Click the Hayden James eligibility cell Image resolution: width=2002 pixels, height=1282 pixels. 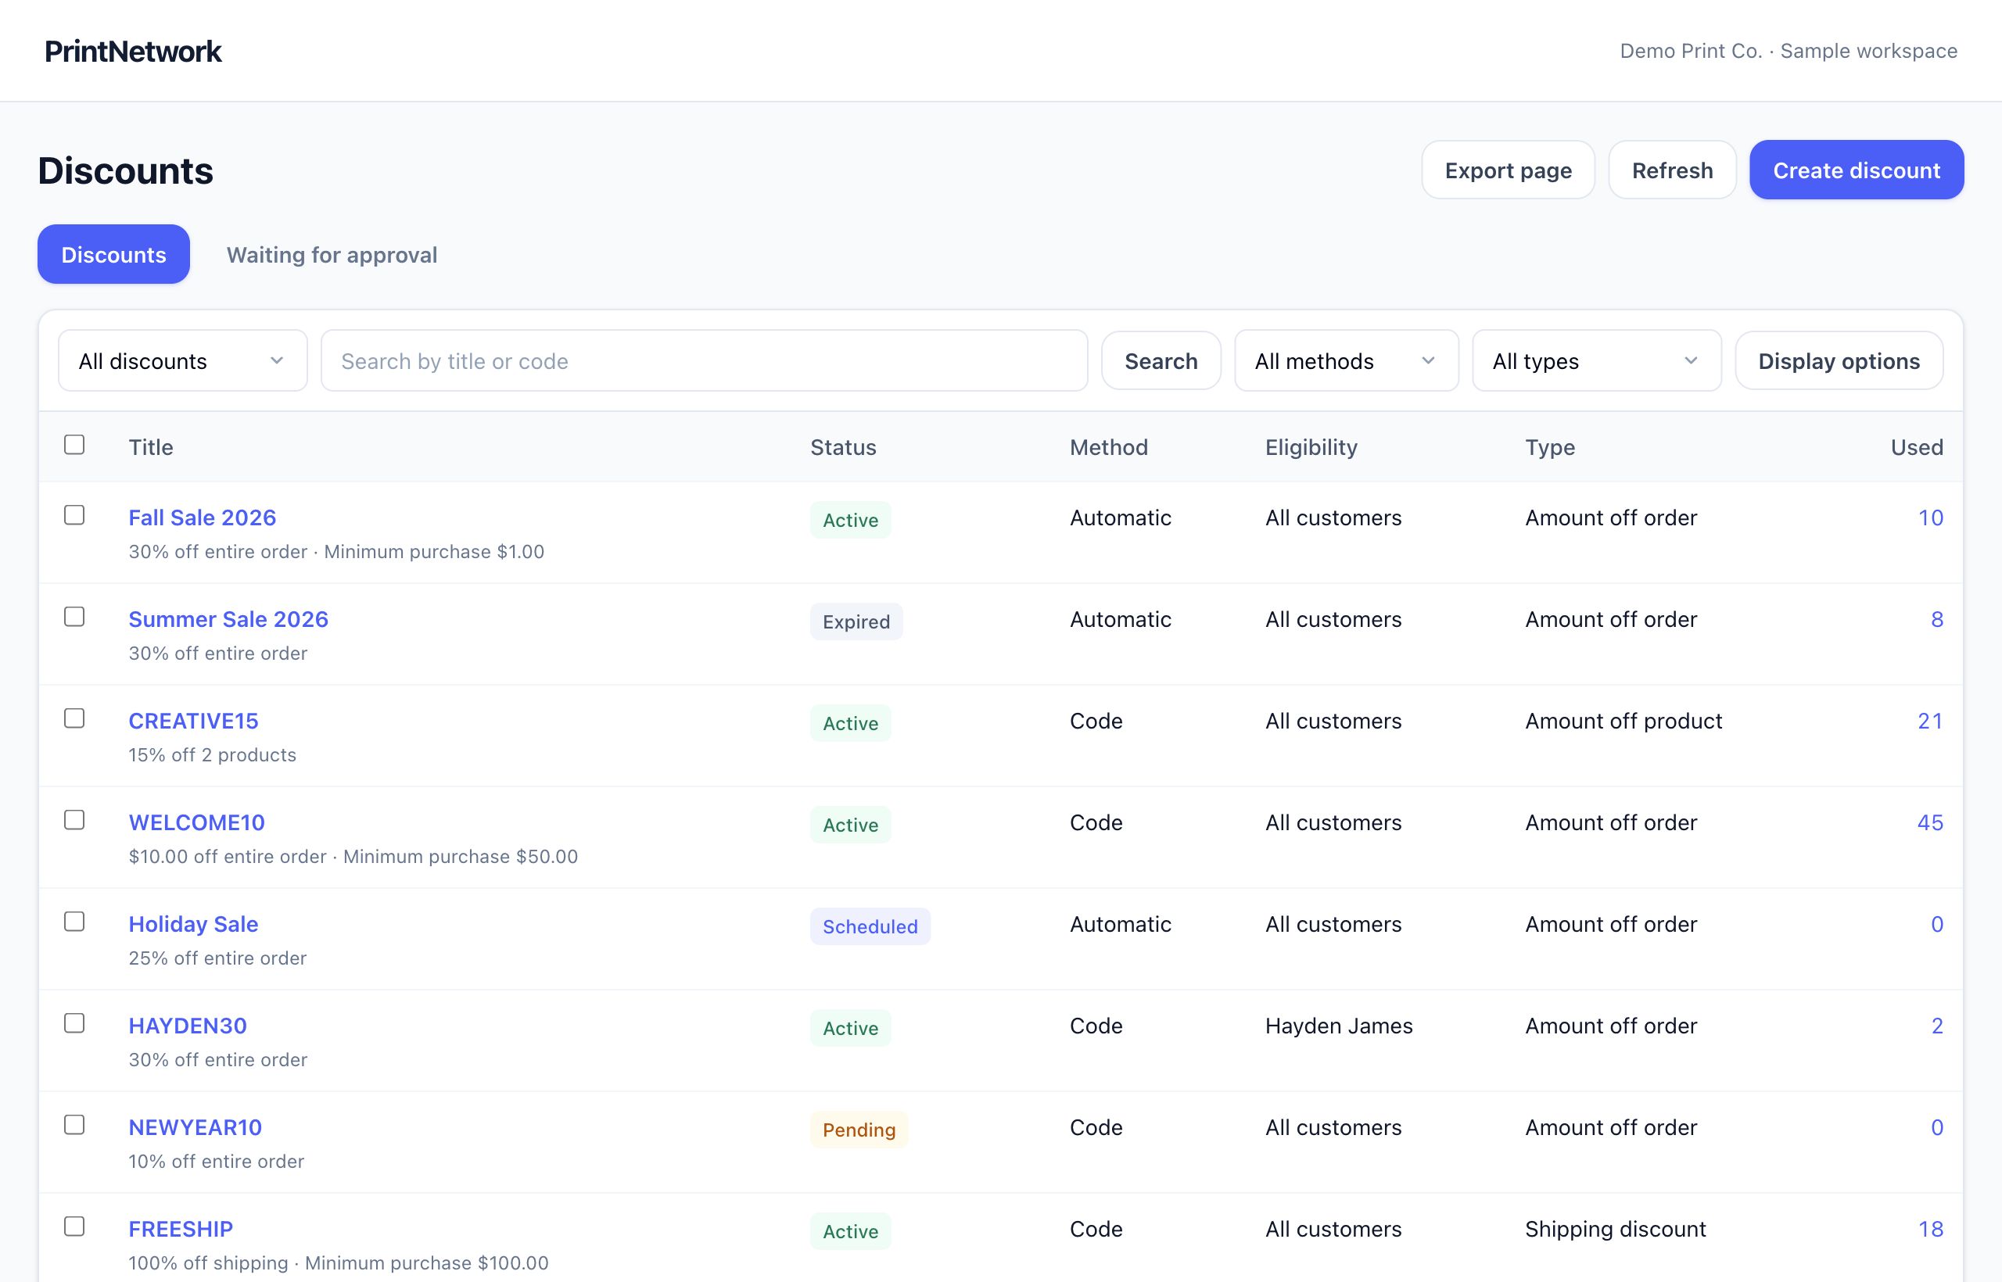(1338, 1026)
